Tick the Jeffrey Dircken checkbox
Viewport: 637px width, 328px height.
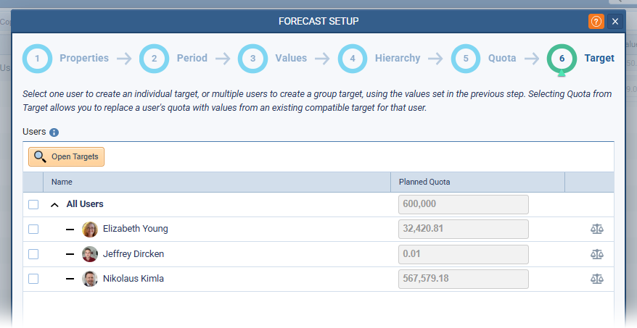click(33, 254)
